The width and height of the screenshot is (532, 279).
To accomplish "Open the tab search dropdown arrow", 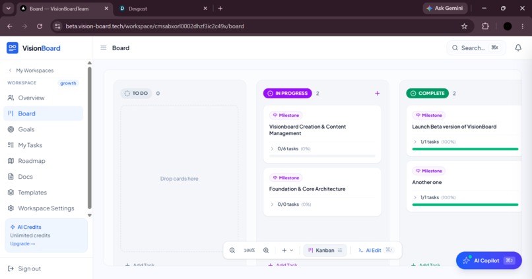I will point(8,8).
